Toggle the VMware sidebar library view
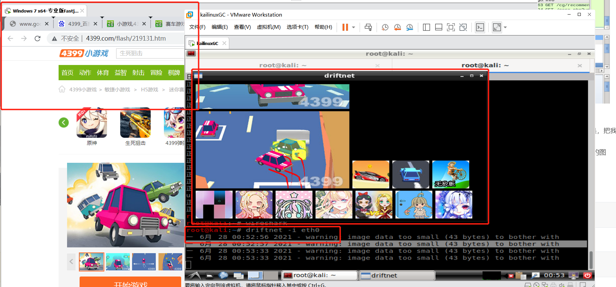The height and width of the screenshot is (287, 616). pos(426,27)
